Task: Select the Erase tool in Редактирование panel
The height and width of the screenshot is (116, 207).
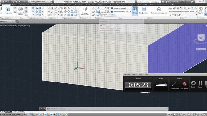Action: (x=62, y=15)
